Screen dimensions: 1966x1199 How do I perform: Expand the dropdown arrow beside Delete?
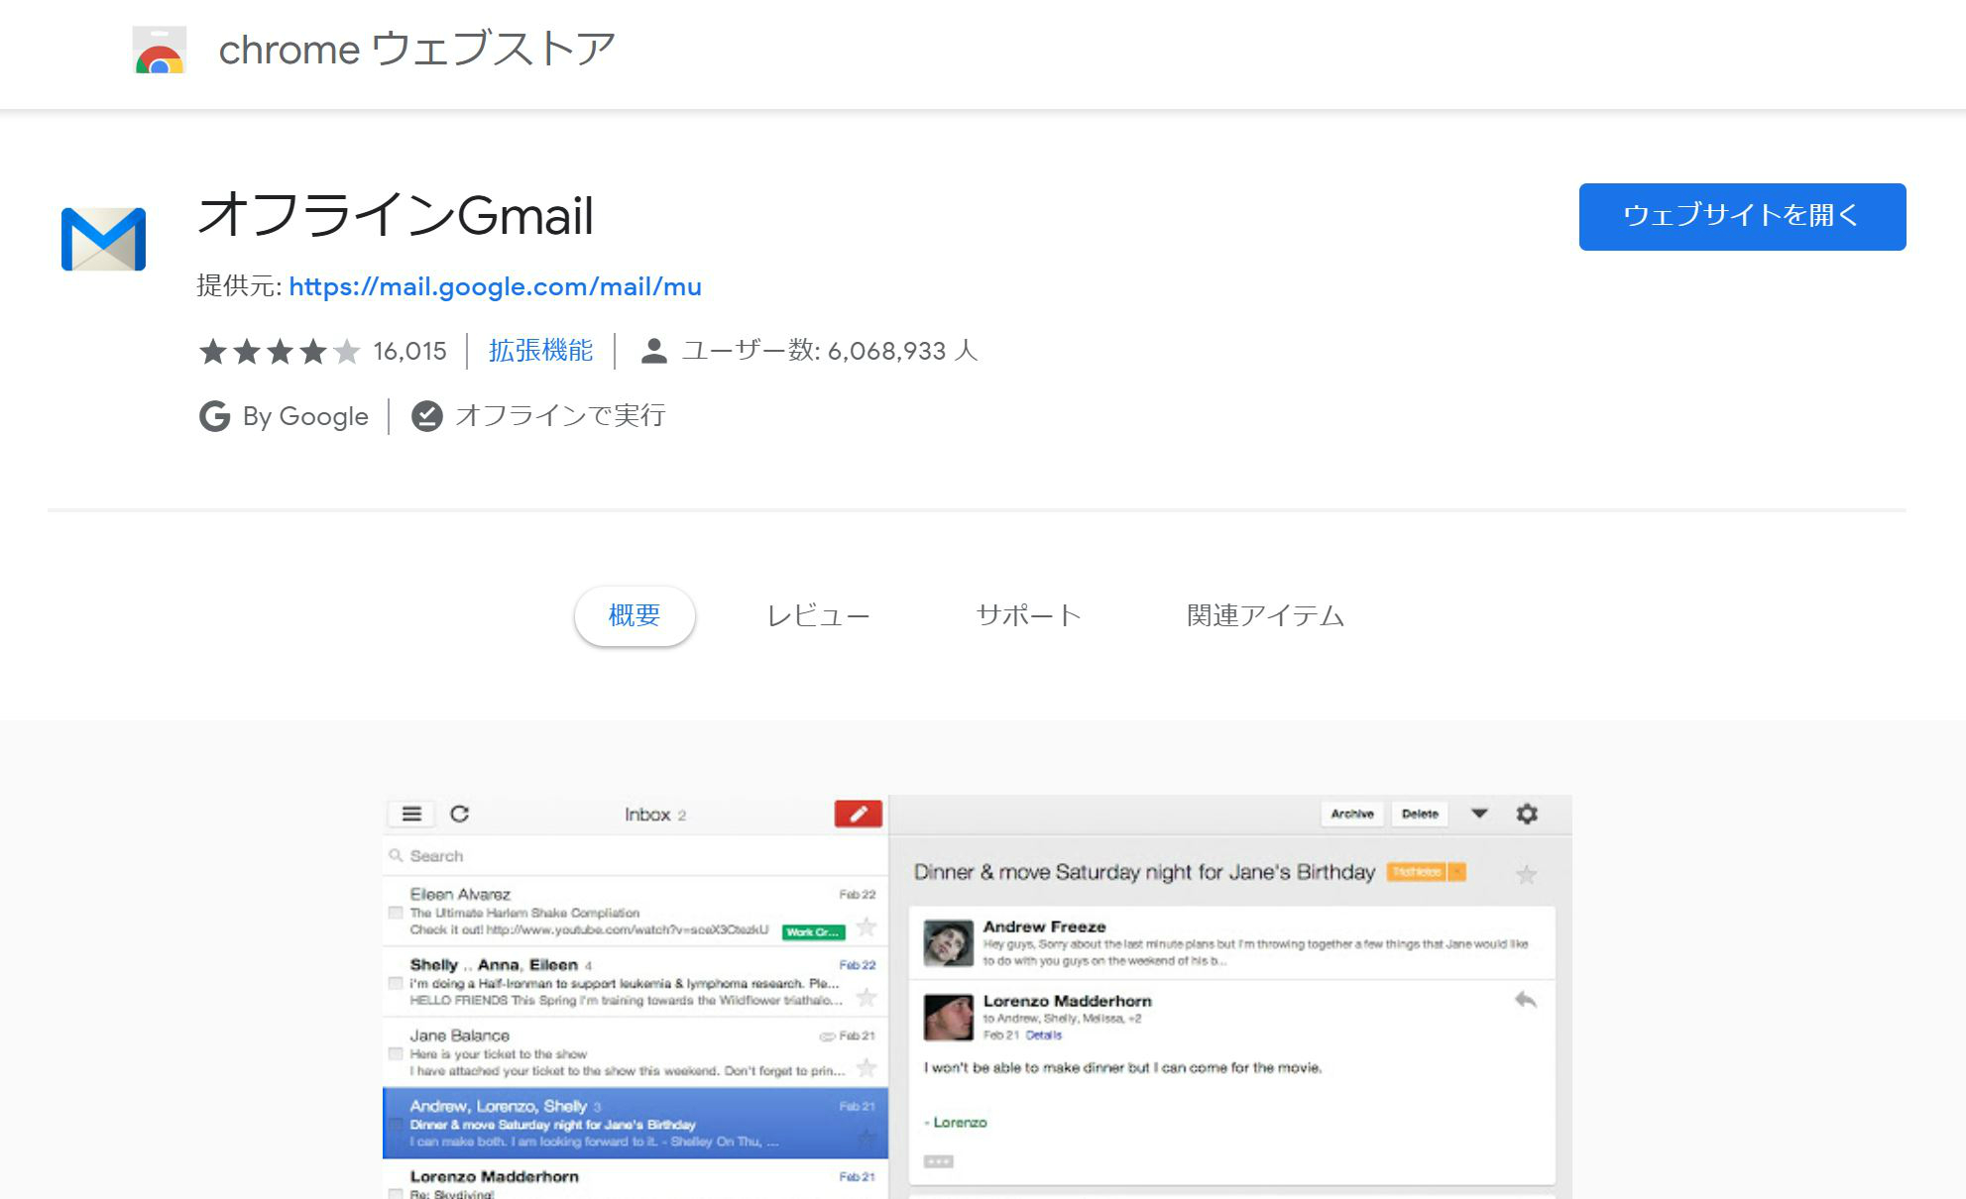tap(1479, 814)
